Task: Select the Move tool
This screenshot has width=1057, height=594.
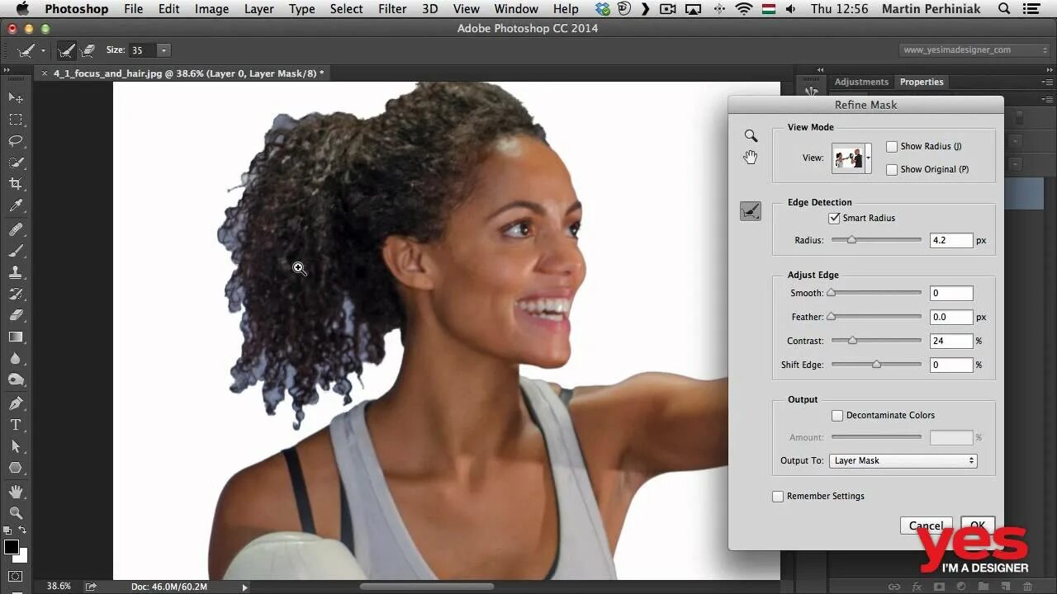Action: click(x=16, y=97)
